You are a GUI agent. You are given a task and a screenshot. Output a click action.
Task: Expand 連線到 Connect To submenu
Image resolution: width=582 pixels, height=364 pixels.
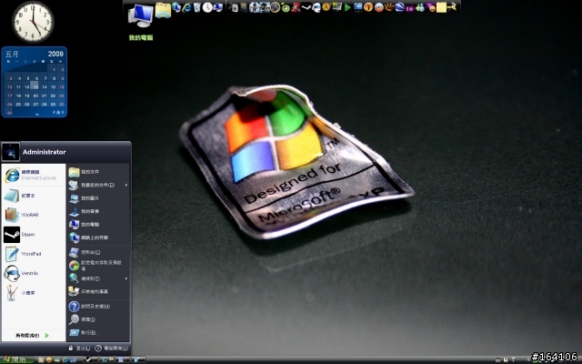pyautogui.click(x=98, y=278)
